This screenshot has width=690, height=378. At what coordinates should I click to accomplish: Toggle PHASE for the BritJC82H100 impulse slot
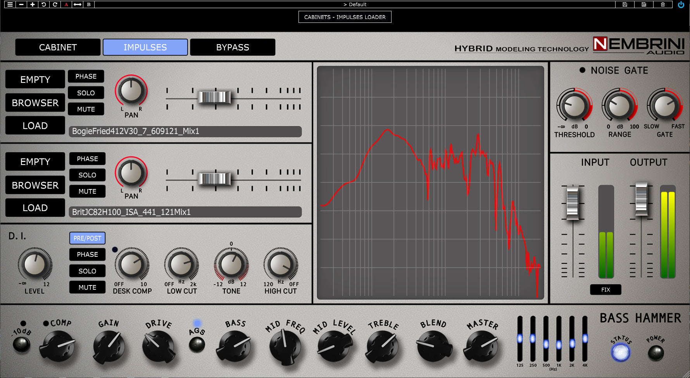(88, 159)
